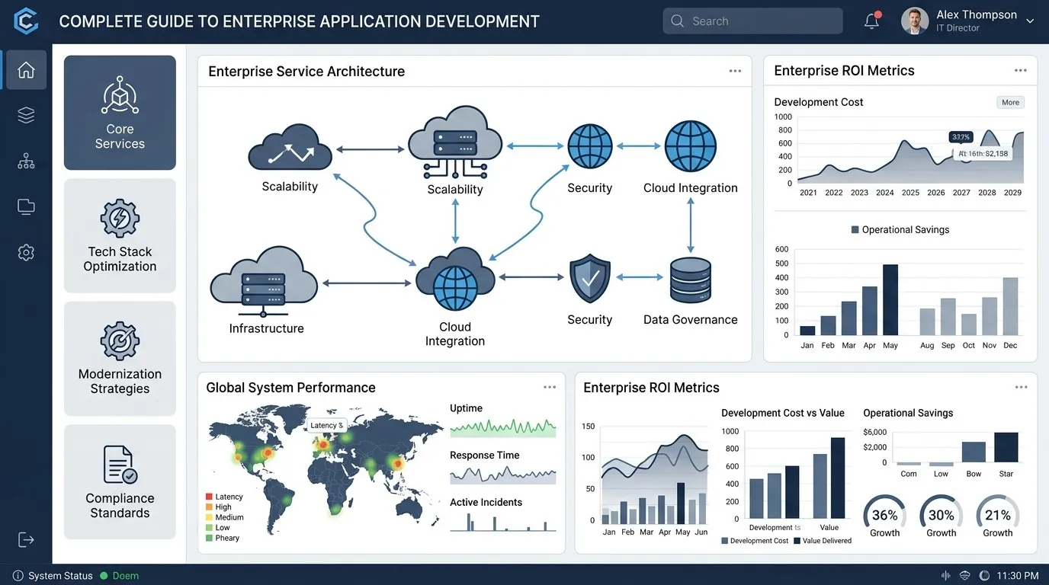Click the 21% Growth gauge
1049x585 pixels.
click(x=998, y=516)
